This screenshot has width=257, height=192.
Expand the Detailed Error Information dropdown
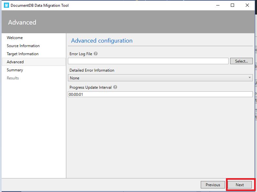[160, 78]
